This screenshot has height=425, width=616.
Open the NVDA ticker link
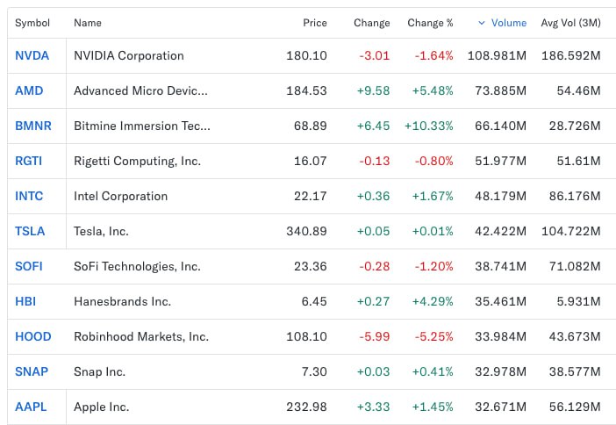click(x=32, y=55)
